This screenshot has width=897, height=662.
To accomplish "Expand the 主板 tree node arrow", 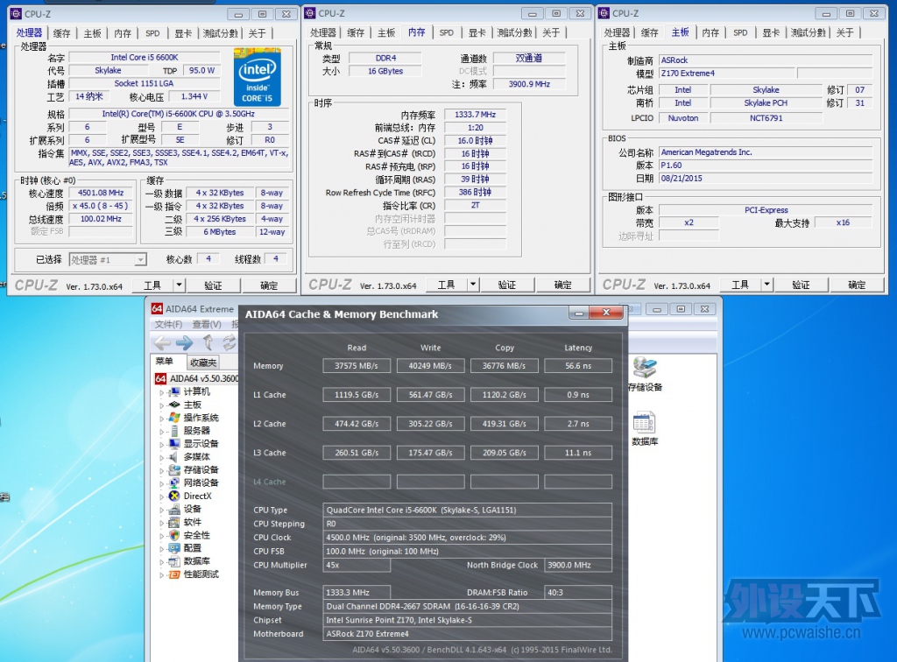I will pyautogui.click(x=162, y=405).
